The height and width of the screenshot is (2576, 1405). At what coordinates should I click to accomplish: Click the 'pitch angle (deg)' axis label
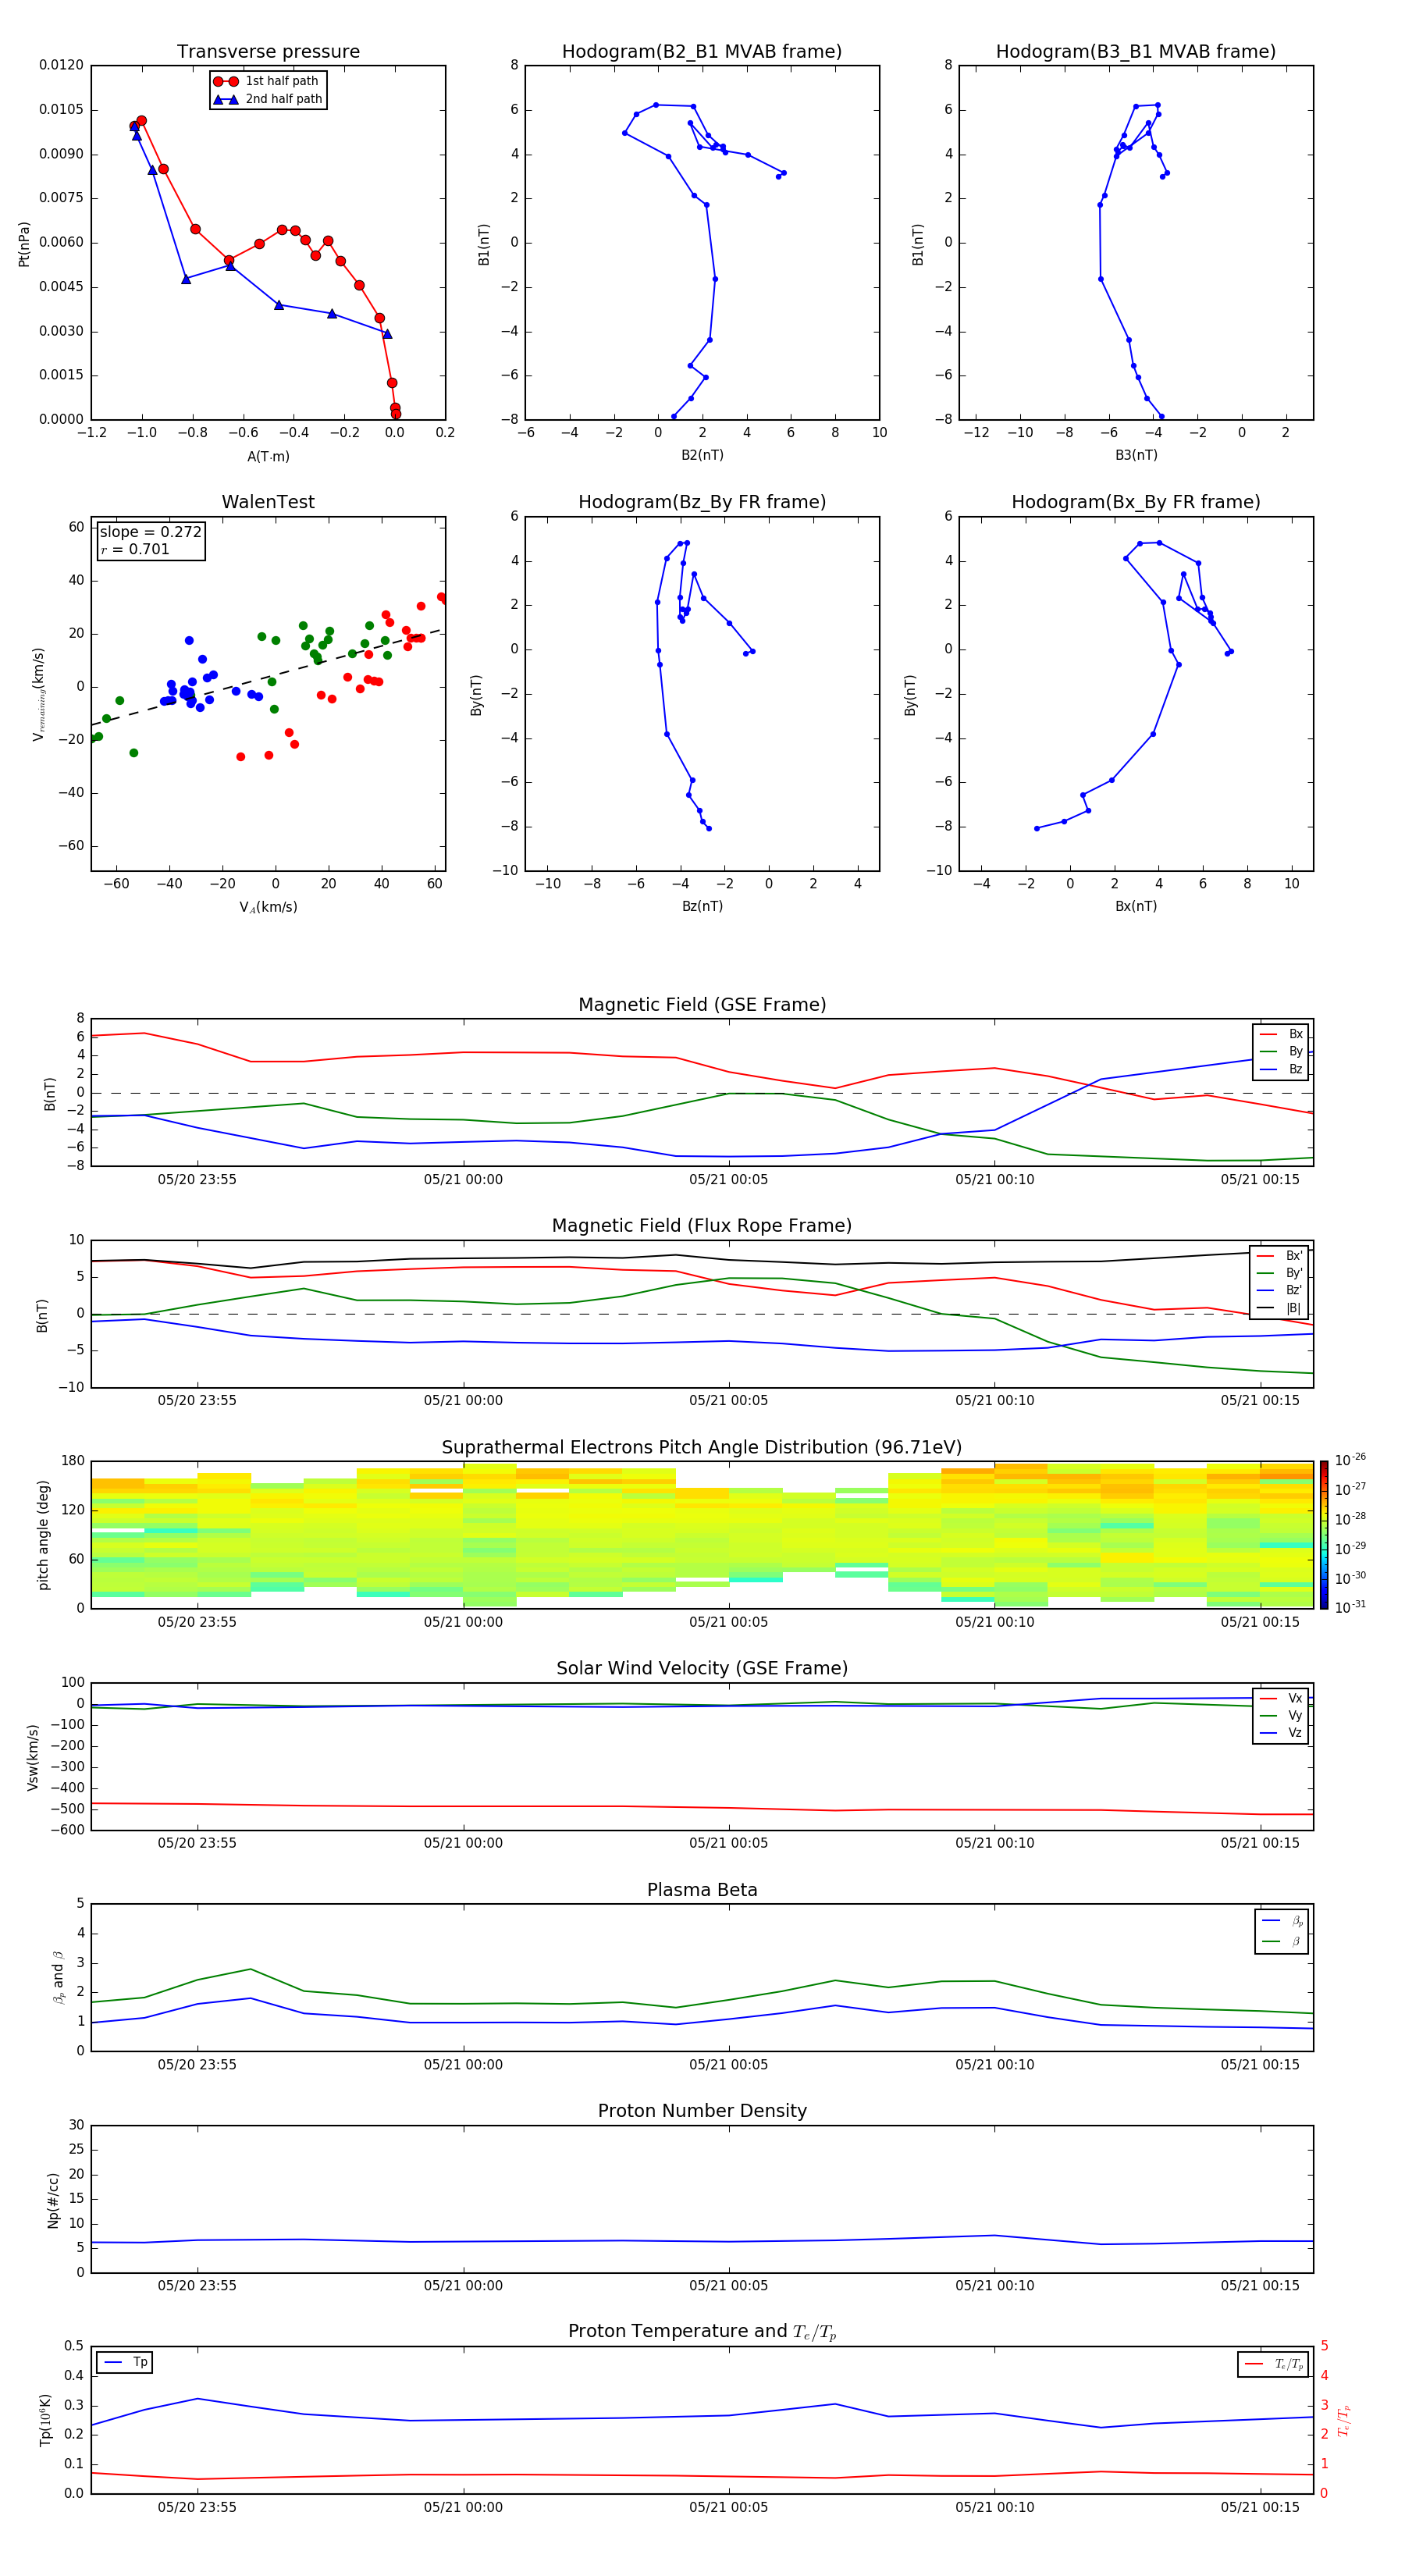[x=43, y=1535]
